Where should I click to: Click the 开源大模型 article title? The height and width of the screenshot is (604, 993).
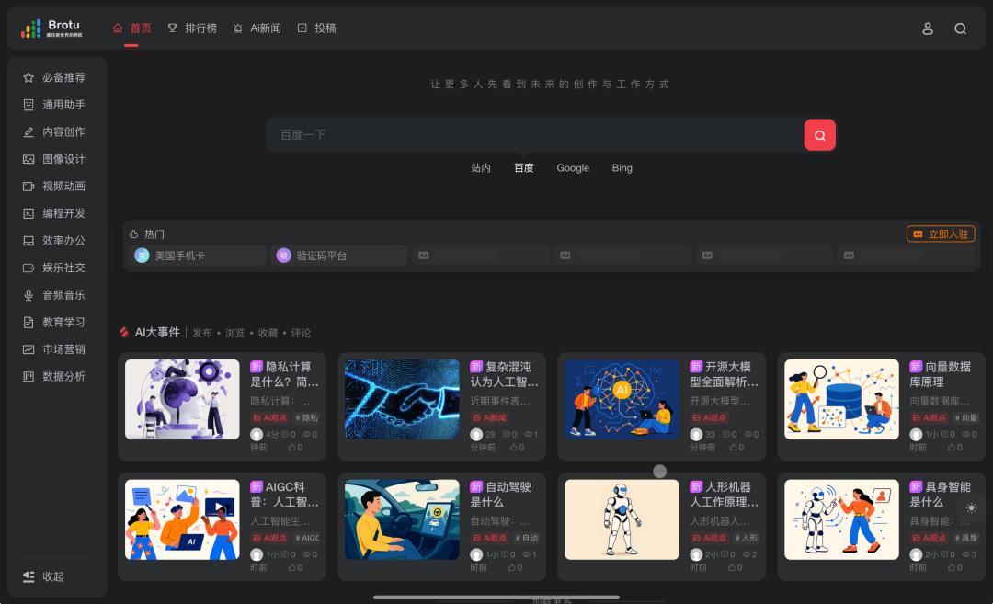click(724, 374)
